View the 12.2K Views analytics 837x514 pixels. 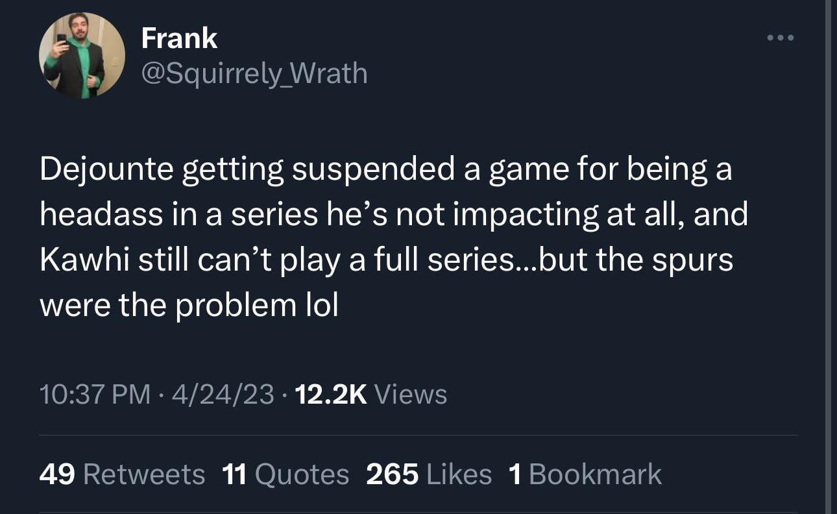(370, 394)
